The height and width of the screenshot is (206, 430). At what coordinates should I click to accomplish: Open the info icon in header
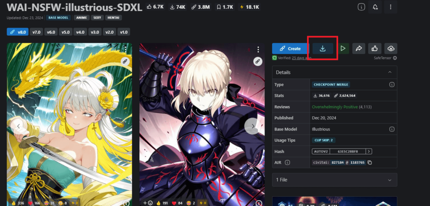tap(362, 7)
